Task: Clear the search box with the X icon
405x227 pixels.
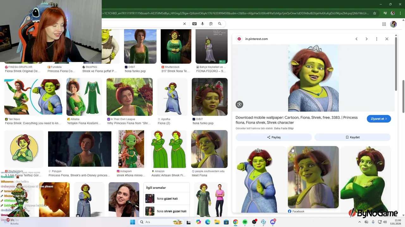Action: 184,24
